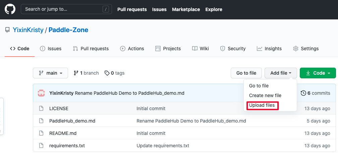
Task: Open the YixinKristy owner profile link
Action: (28, 30)
